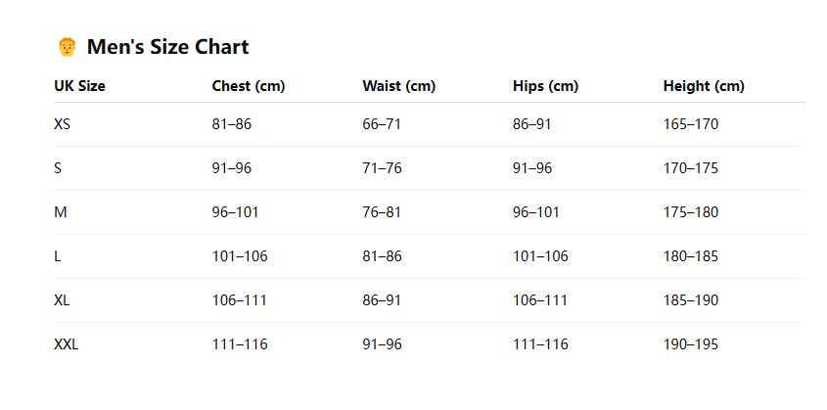Click the Men's Size Chart heading

click(167, 46)
